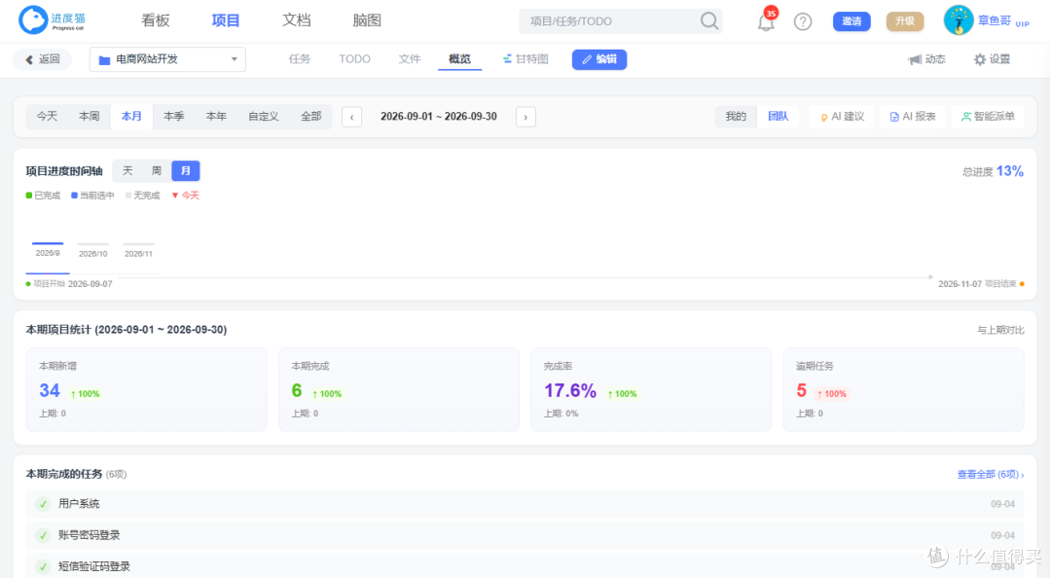Open the help question mark icon
Image resolution: width=1051 pixels, height=578 pixels.
point(802,21)
